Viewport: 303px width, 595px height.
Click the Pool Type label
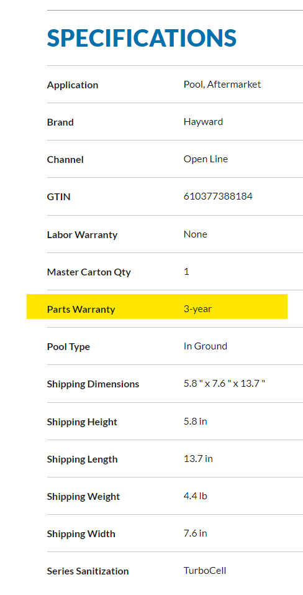click(68, 347)
